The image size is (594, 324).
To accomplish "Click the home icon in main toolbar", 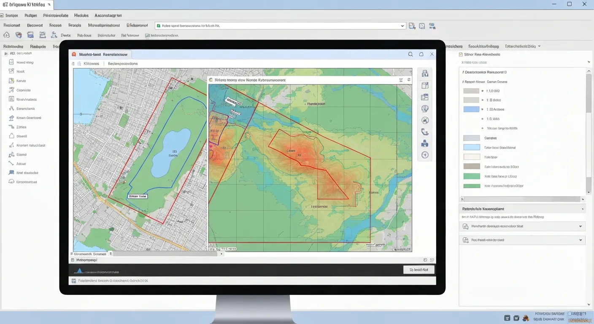I will (x=6, y=35).
